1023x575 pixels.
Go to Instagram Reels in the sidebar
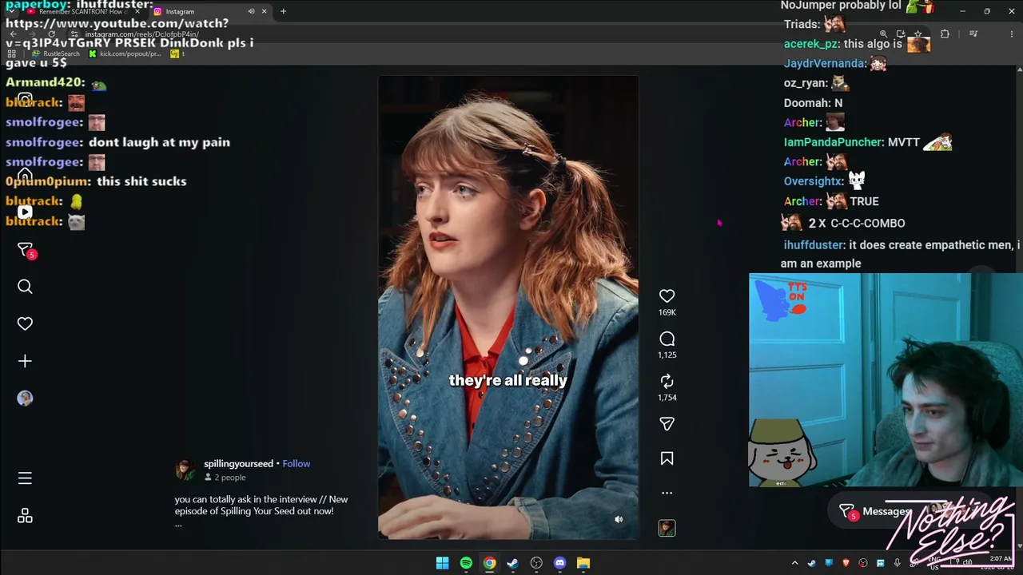pyautogui.click(x=25, y=212)
